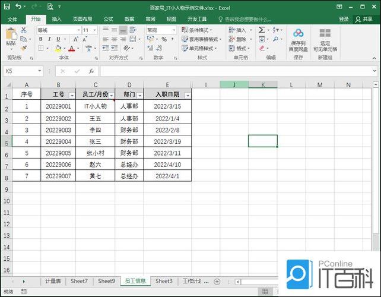381x297 pixels.
Task: Collapse the ribbon with the chevron
Action: click(x=374, y=58)
